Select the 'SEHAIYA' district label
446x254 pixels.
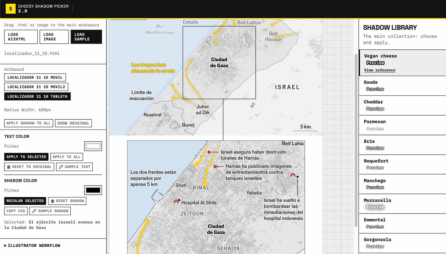tap(228, 248)
